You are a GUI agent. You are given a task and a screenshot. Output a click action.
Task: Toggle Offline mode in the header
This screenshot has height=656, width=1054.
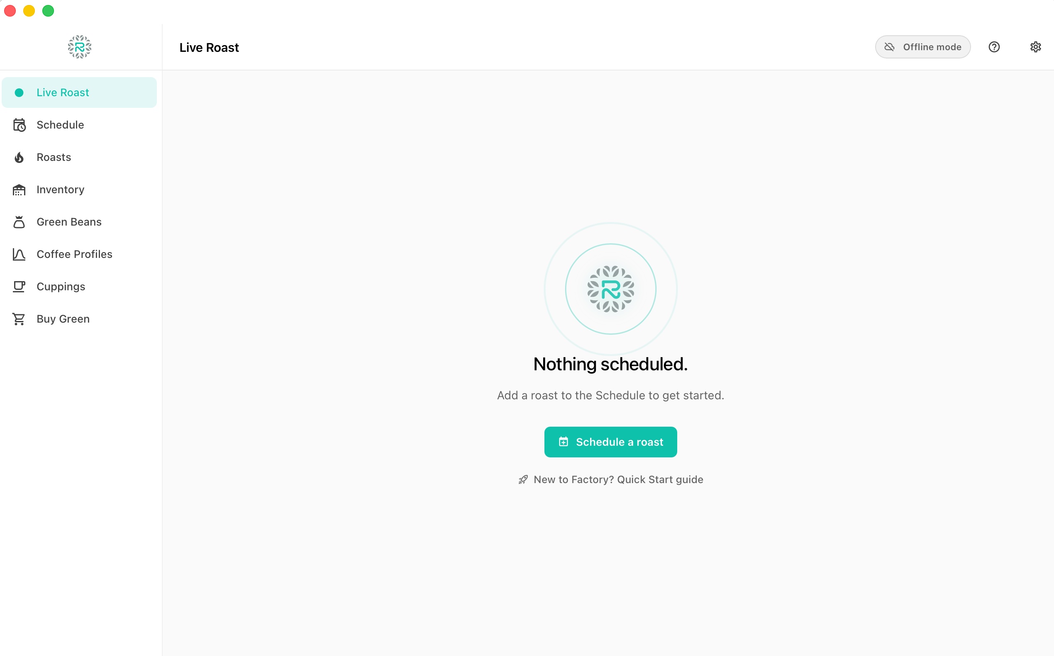pyautogui.click(x=923, y=47)
